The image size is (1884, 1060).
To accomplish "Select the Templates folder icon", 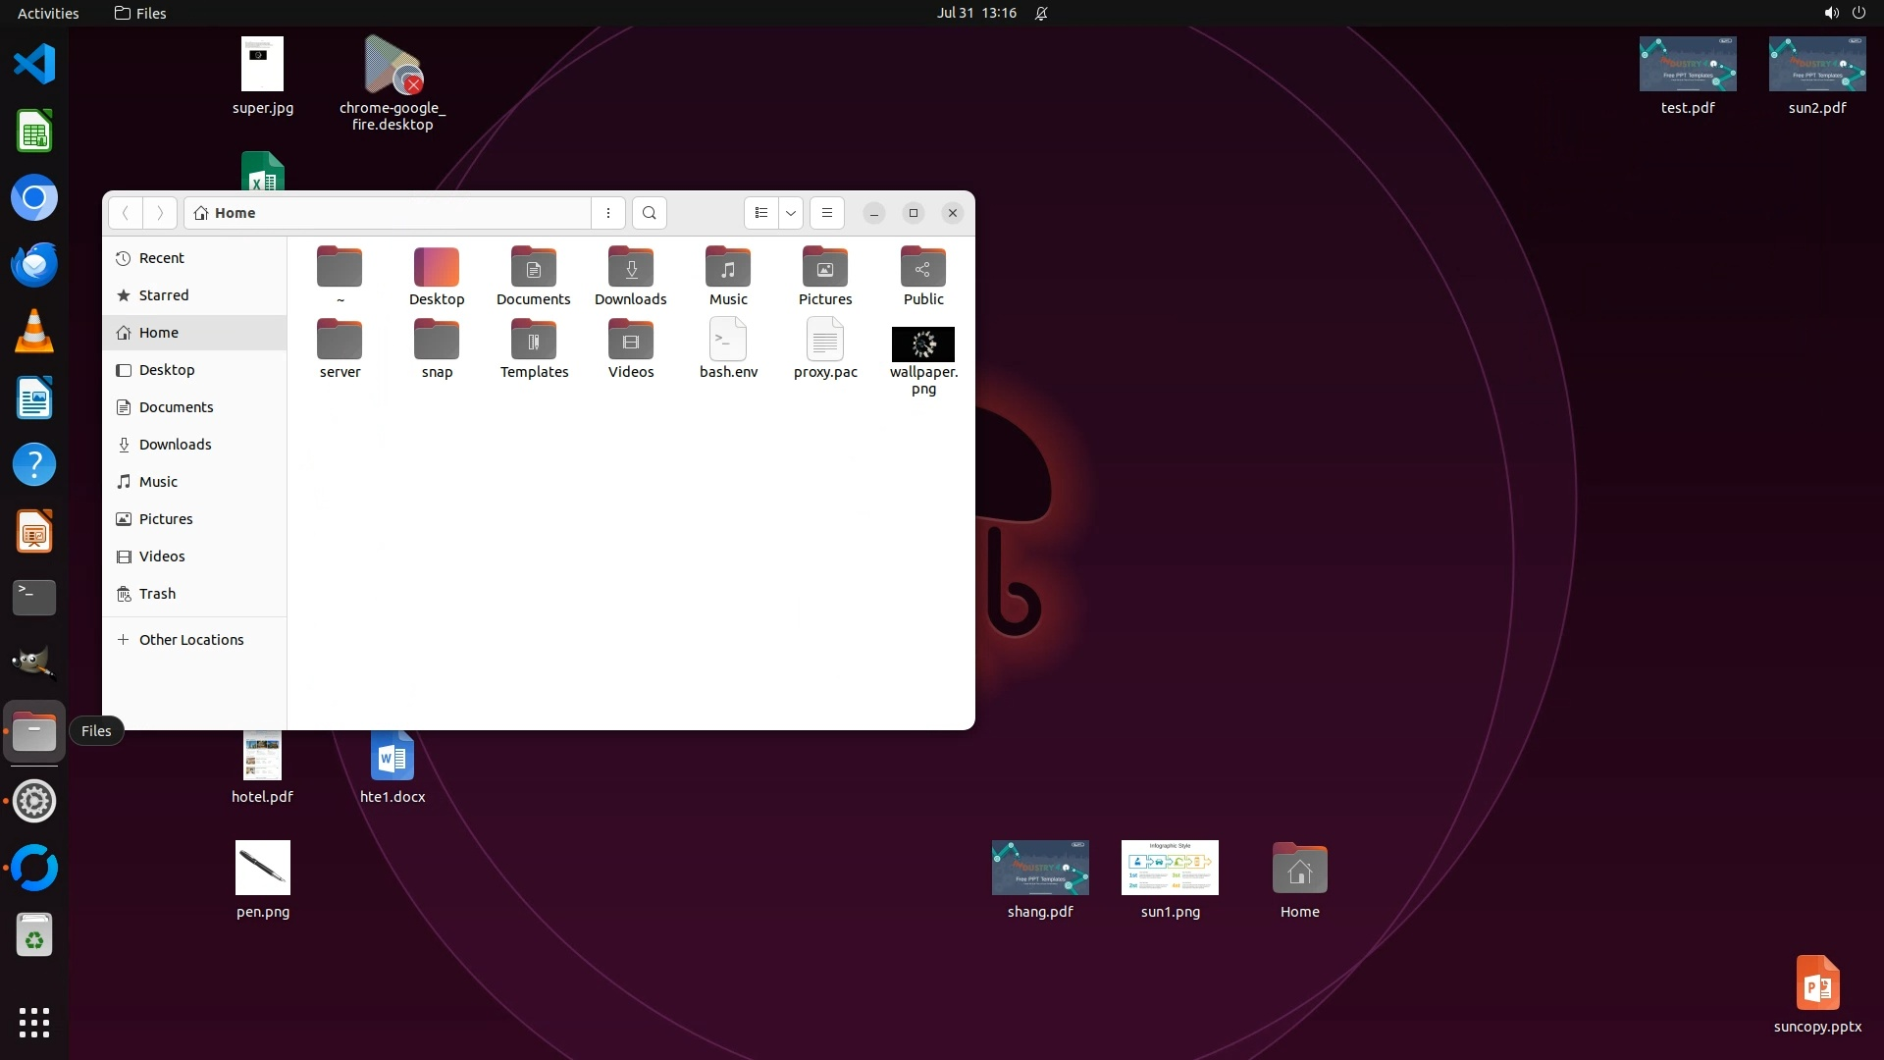I will [534, 341].
